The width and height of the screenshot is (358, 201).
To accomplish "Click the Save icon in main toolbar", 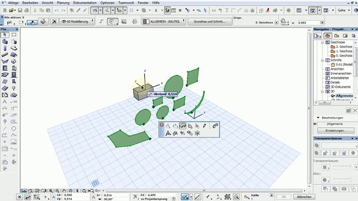I will click(x=20, y=11).
